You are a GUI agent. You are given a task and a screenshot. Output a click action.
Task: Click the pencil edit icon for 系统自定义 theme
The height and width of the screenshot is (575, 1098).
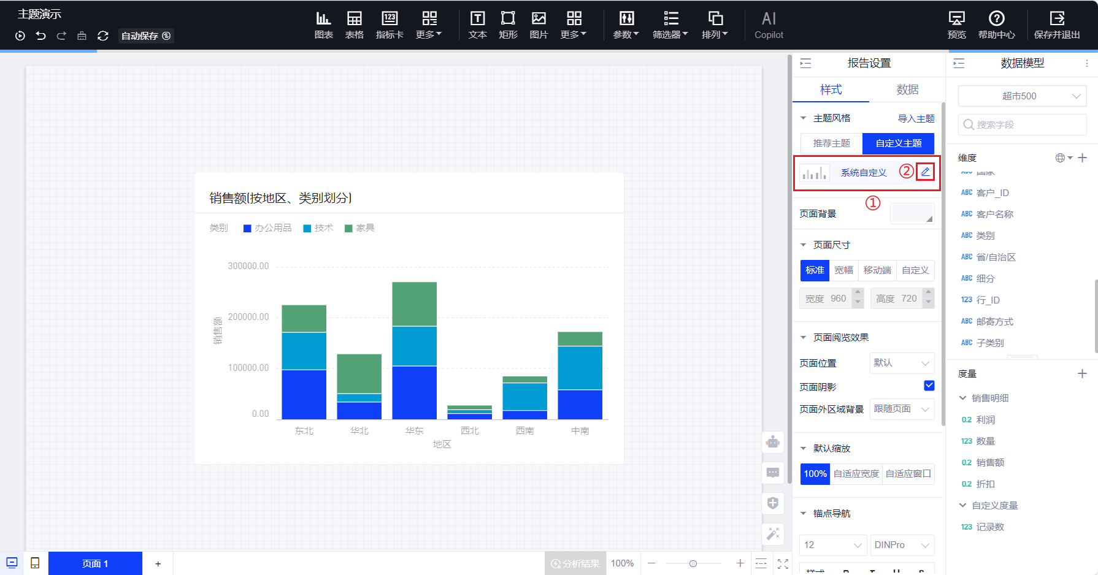[x=925, y=172]
